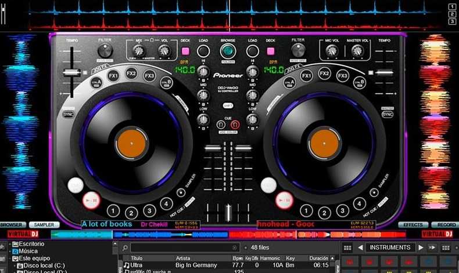Trigger hot cue 1 on the right deck

click(306, 210)
